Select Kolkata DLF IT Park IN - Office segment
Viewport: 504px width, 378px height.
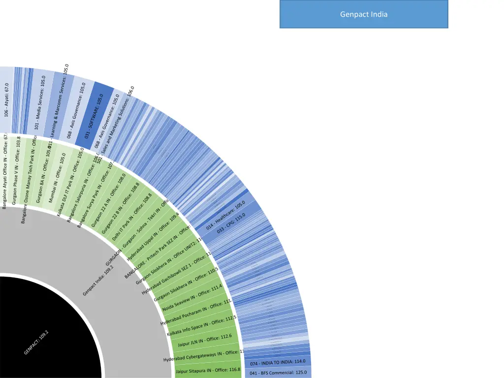pos(70,182)
